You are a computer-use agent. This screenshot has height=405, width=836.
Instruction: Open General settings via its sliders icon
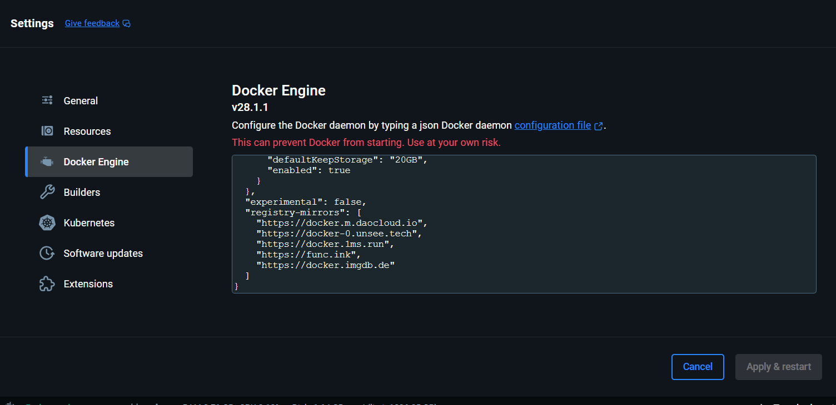pos(47,100)
